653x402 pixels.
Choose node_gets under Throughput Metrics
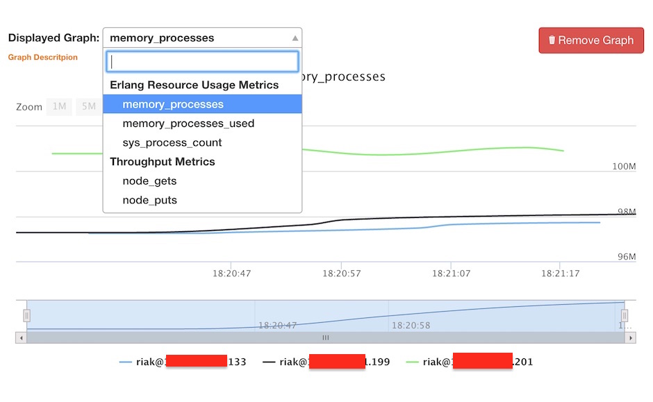click(x=148, y=181)
